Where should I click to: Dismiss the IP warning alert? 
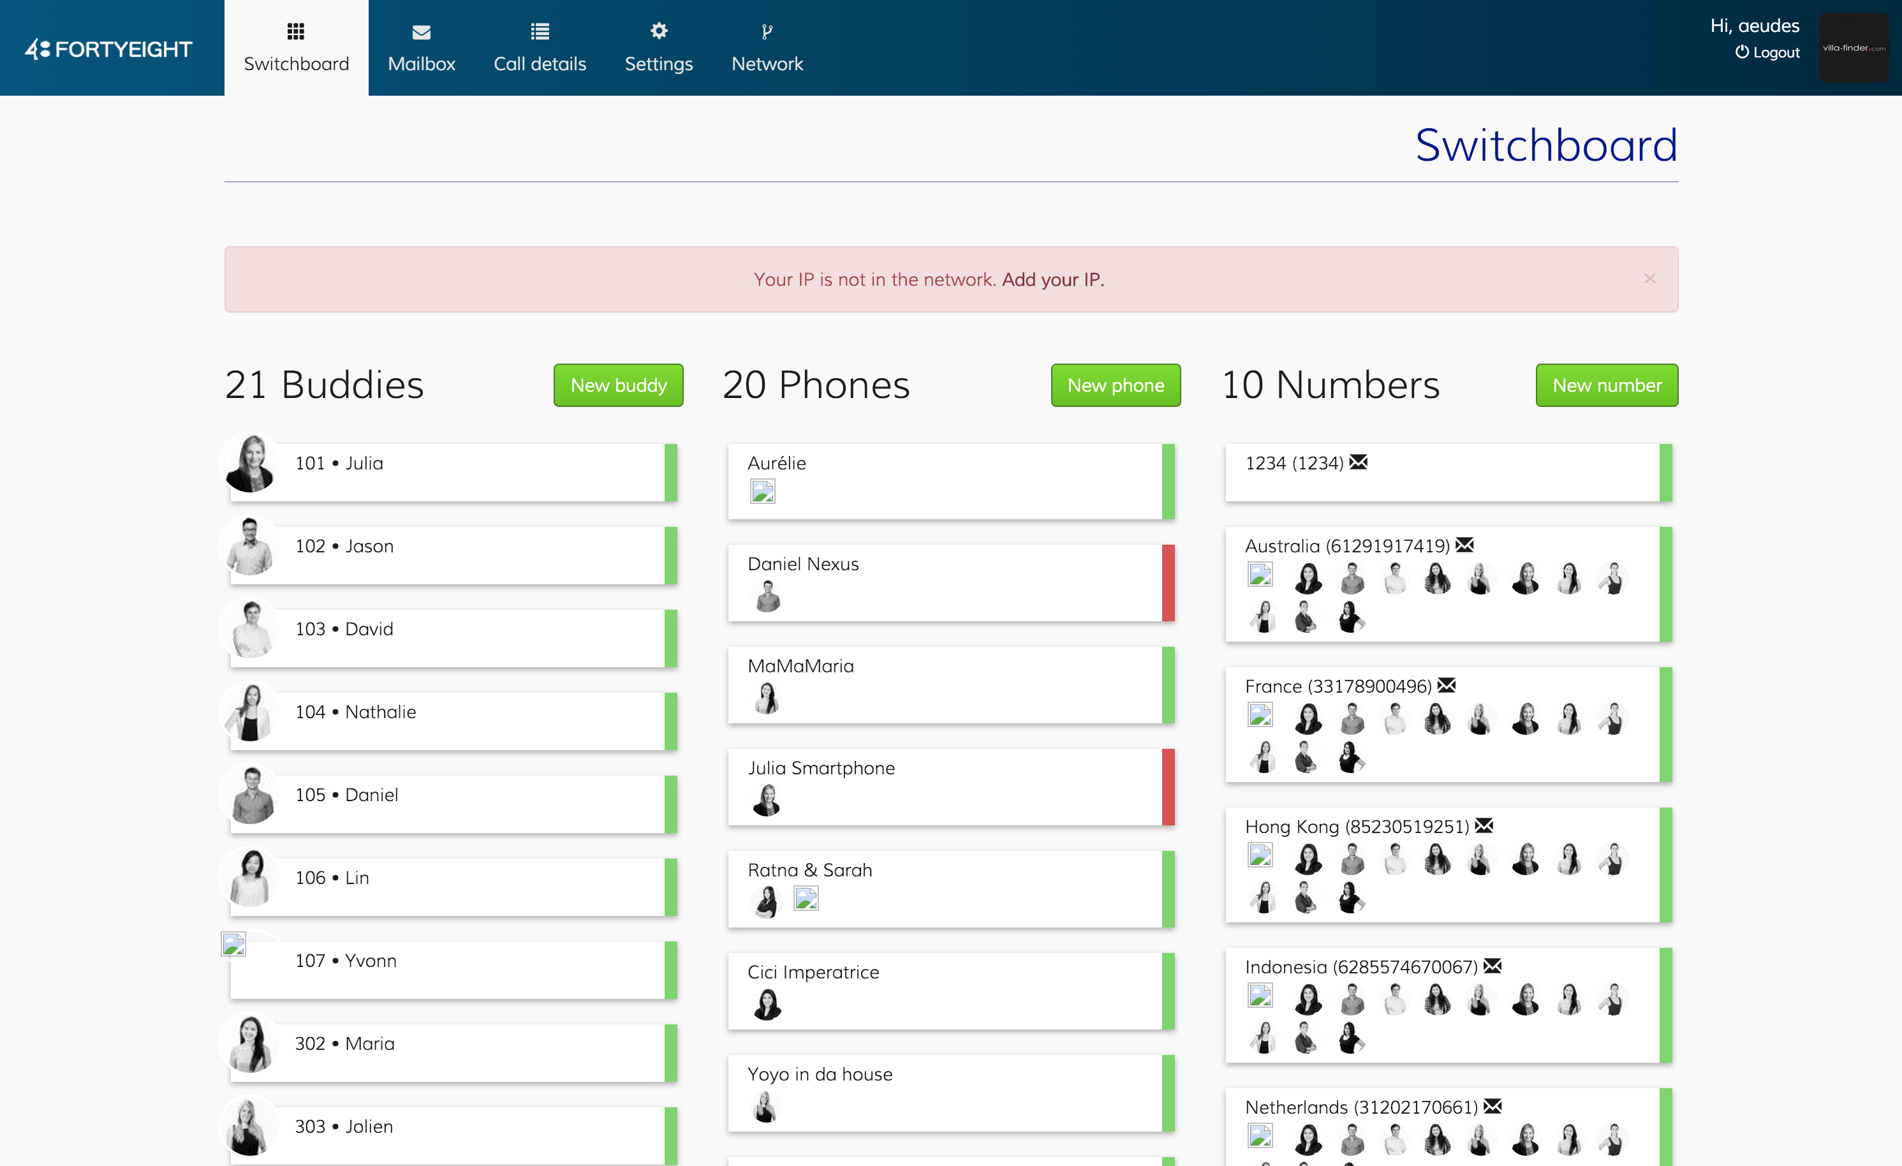1649,279
